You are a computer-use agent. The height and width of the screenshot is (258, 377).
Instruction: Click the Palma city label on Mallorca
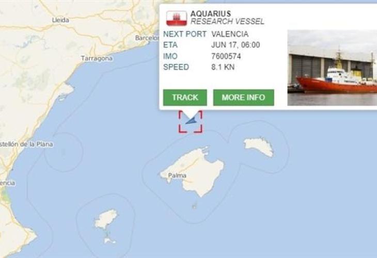(177, 175)
